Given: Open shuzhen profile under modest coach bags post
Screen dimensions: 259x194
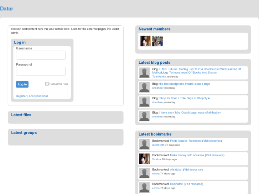Looking at the screenshot, I should point(157,88).
